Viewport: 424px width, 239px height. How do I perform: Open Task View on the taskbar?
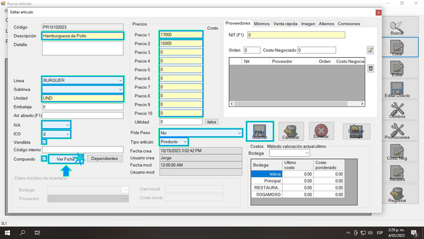[x=37, y=233]
